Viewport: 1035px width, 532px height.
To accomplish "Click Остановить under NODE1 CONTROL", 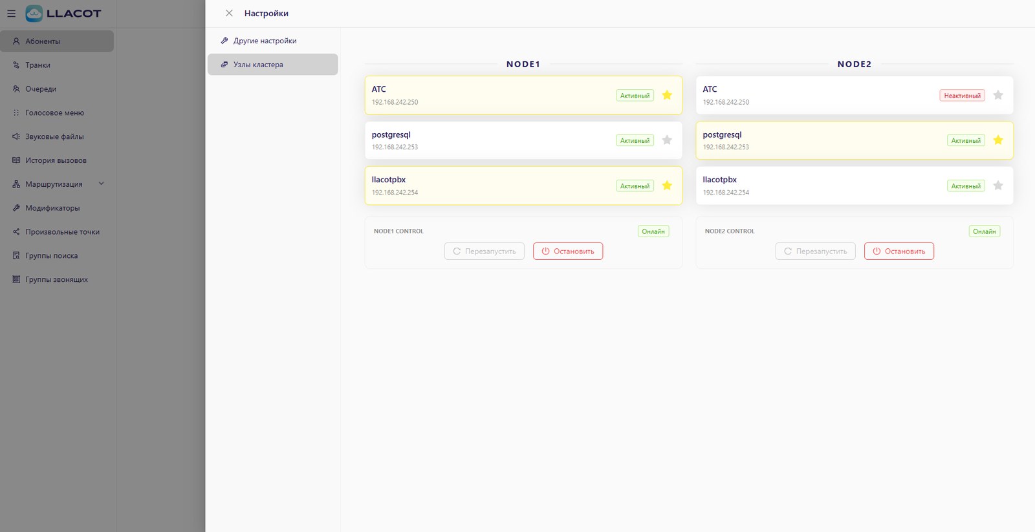I will pyautogui.click(x=568, y=251).
